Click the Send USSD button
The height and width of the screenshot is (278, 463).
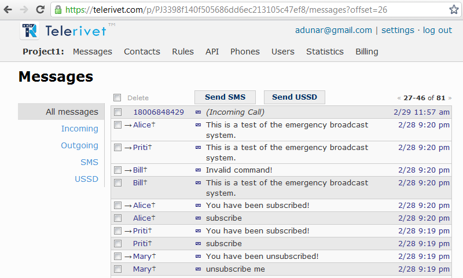tap(295, 97)
